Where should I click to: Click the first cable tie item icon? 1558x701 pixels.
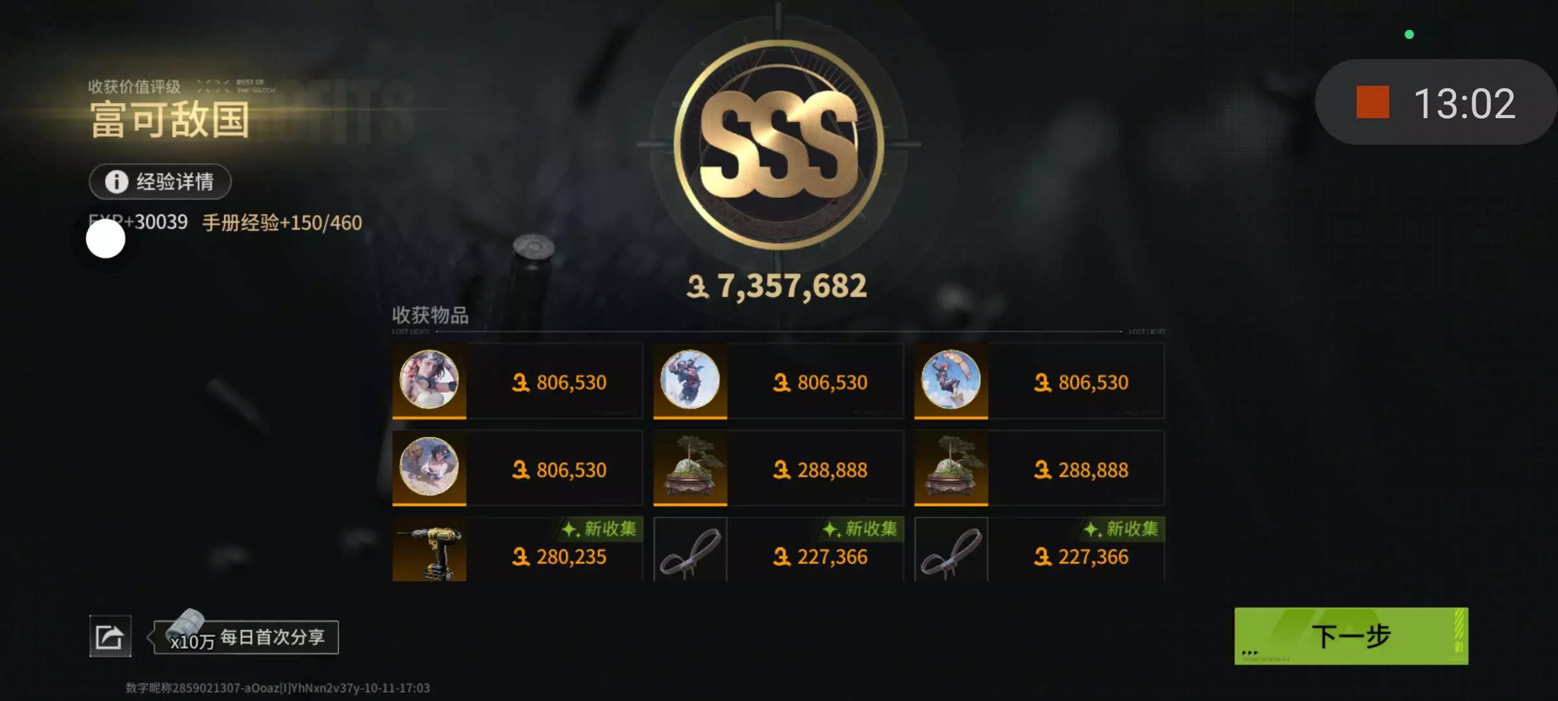(x=690, y=550)
